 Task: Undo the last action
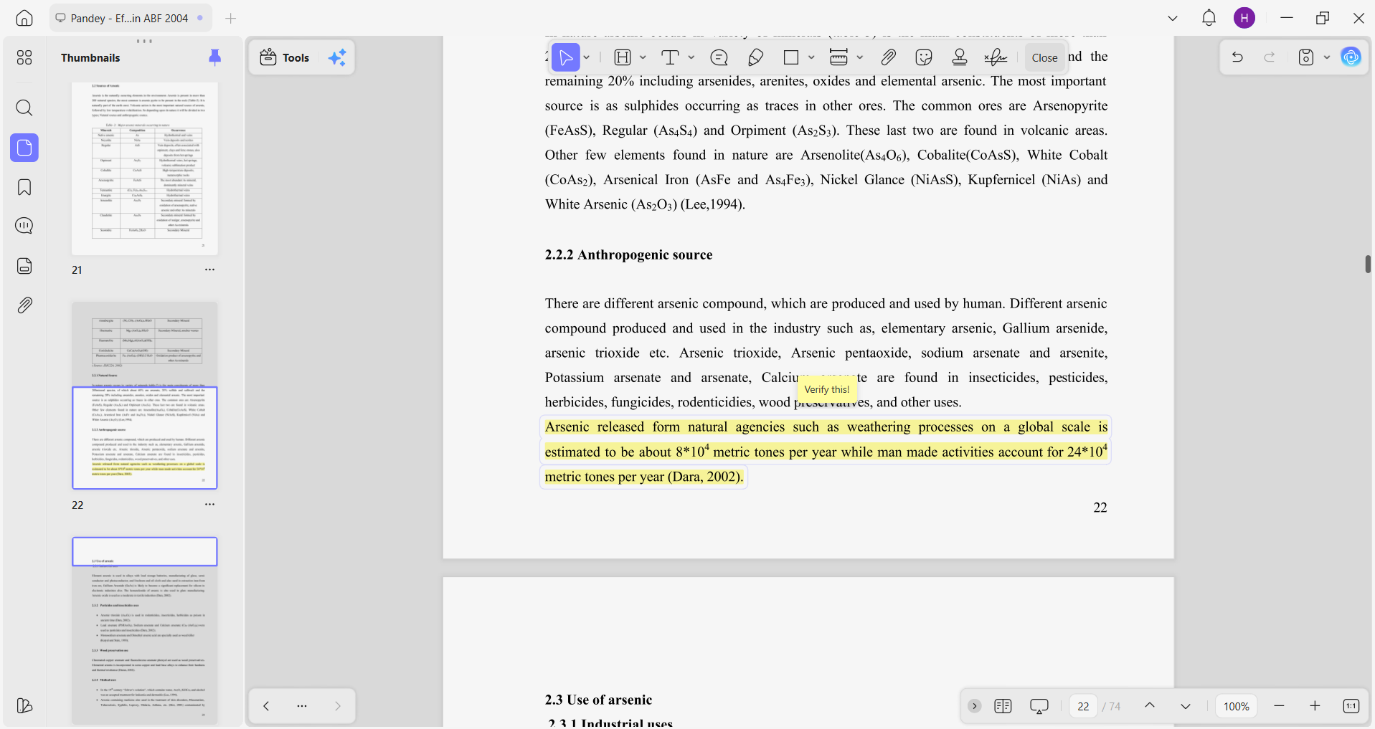click(x=1237, y=57)
